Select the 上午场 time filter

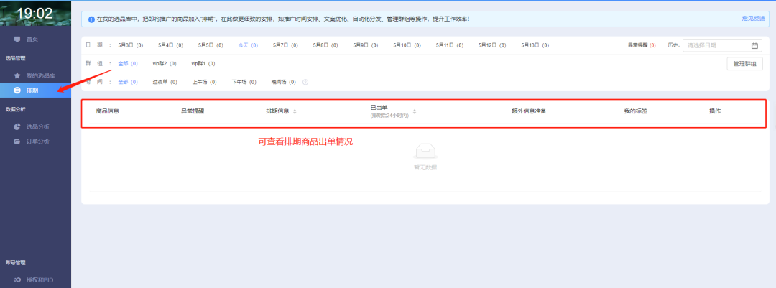(204, 82)
